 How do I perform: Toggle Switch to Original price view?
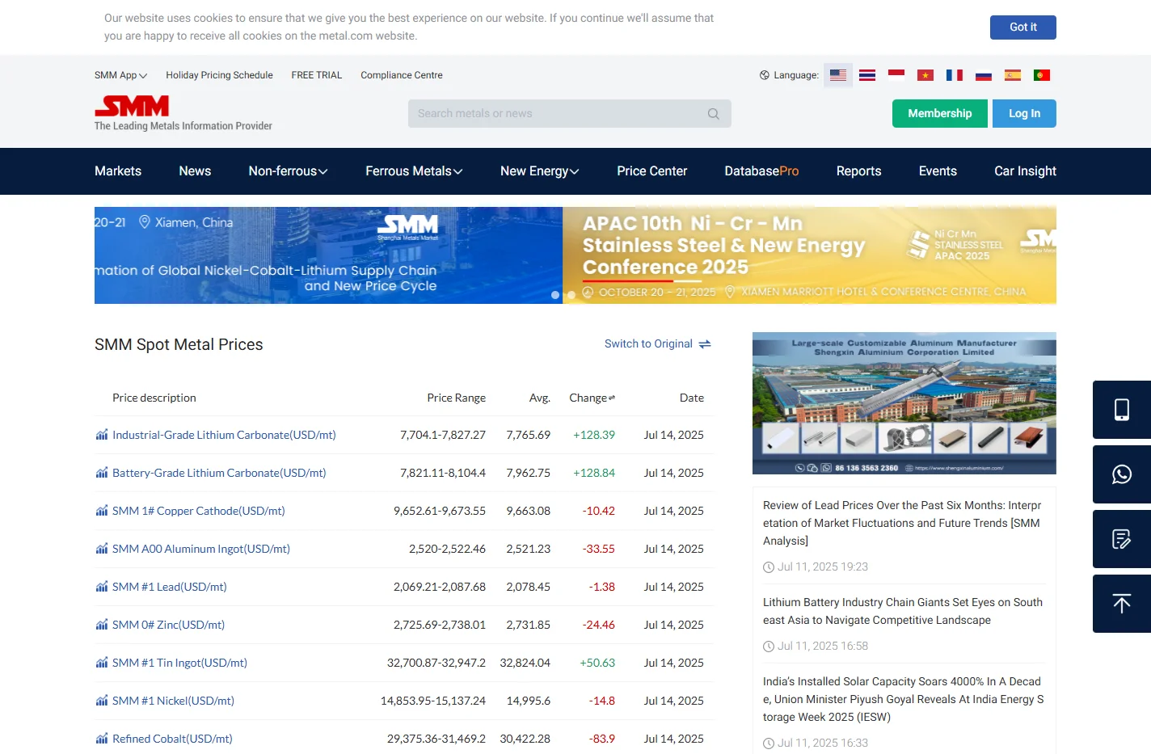pyautogui.click(x=657, y=344)
